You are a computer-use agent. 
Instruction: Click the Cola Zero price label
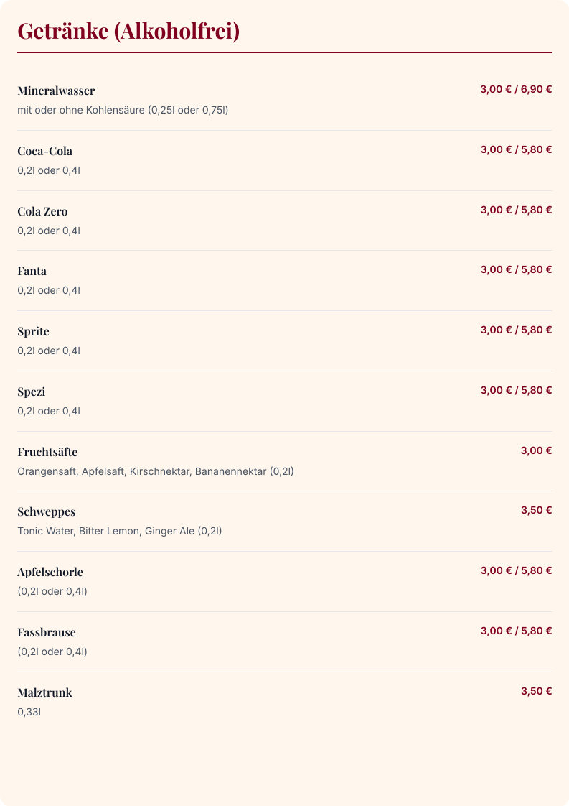516,210
